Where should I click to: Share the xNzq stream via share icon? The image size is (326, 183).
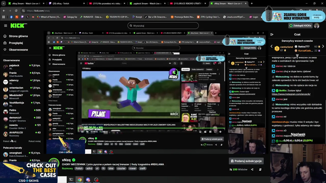[x=252, y=170]
